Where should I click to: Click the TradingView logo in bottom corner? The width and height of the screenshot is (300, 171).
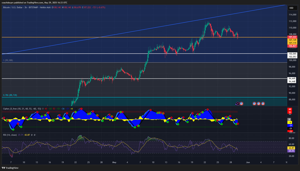click(10, 168)
